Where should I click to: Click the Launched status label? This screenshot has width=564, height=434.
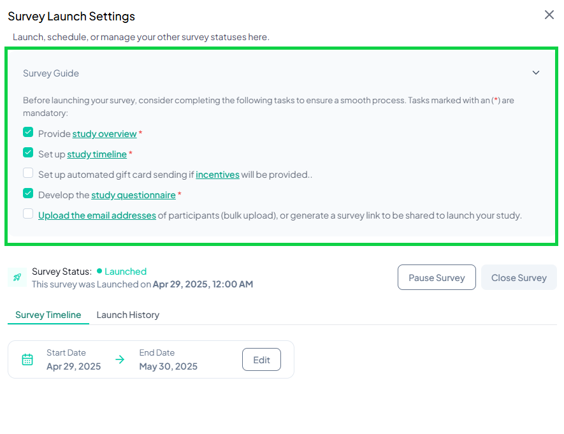coord(126,271)
